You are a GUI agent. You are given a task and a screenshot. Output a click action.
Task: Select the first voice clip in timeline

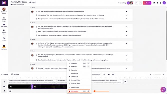click(x=32, y=81)
